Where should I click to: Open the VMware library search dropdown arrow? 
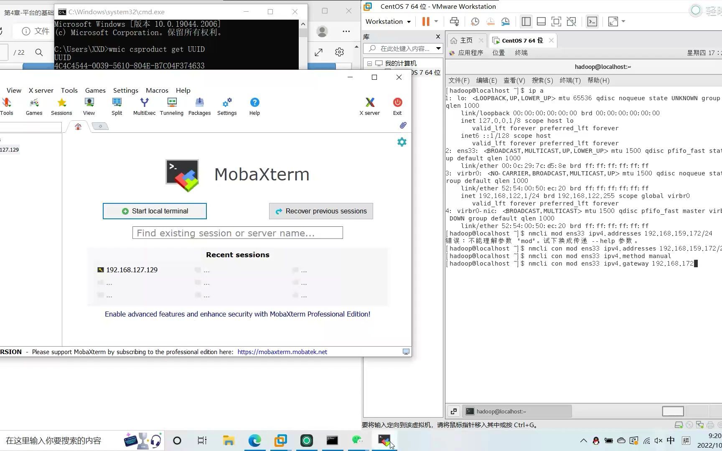pos(438,48)
